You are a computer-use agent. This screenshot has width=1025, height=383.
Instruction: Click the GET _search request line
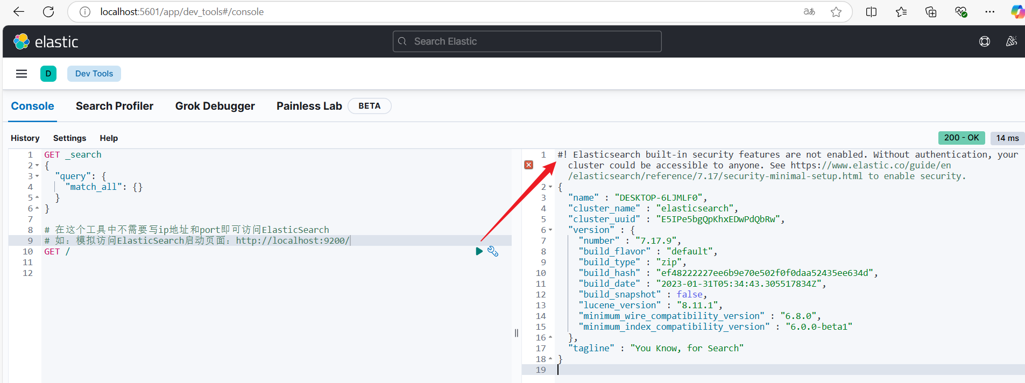[x=73, y=154]
